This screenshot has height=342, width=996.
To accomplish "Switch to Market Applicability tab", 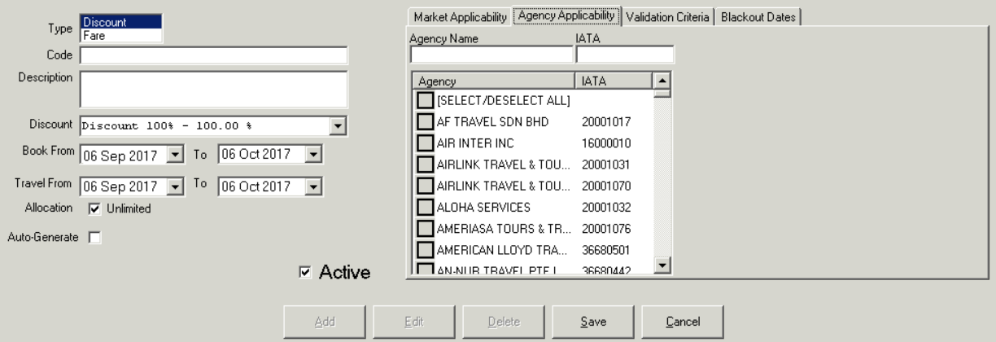I will point(460,17).
